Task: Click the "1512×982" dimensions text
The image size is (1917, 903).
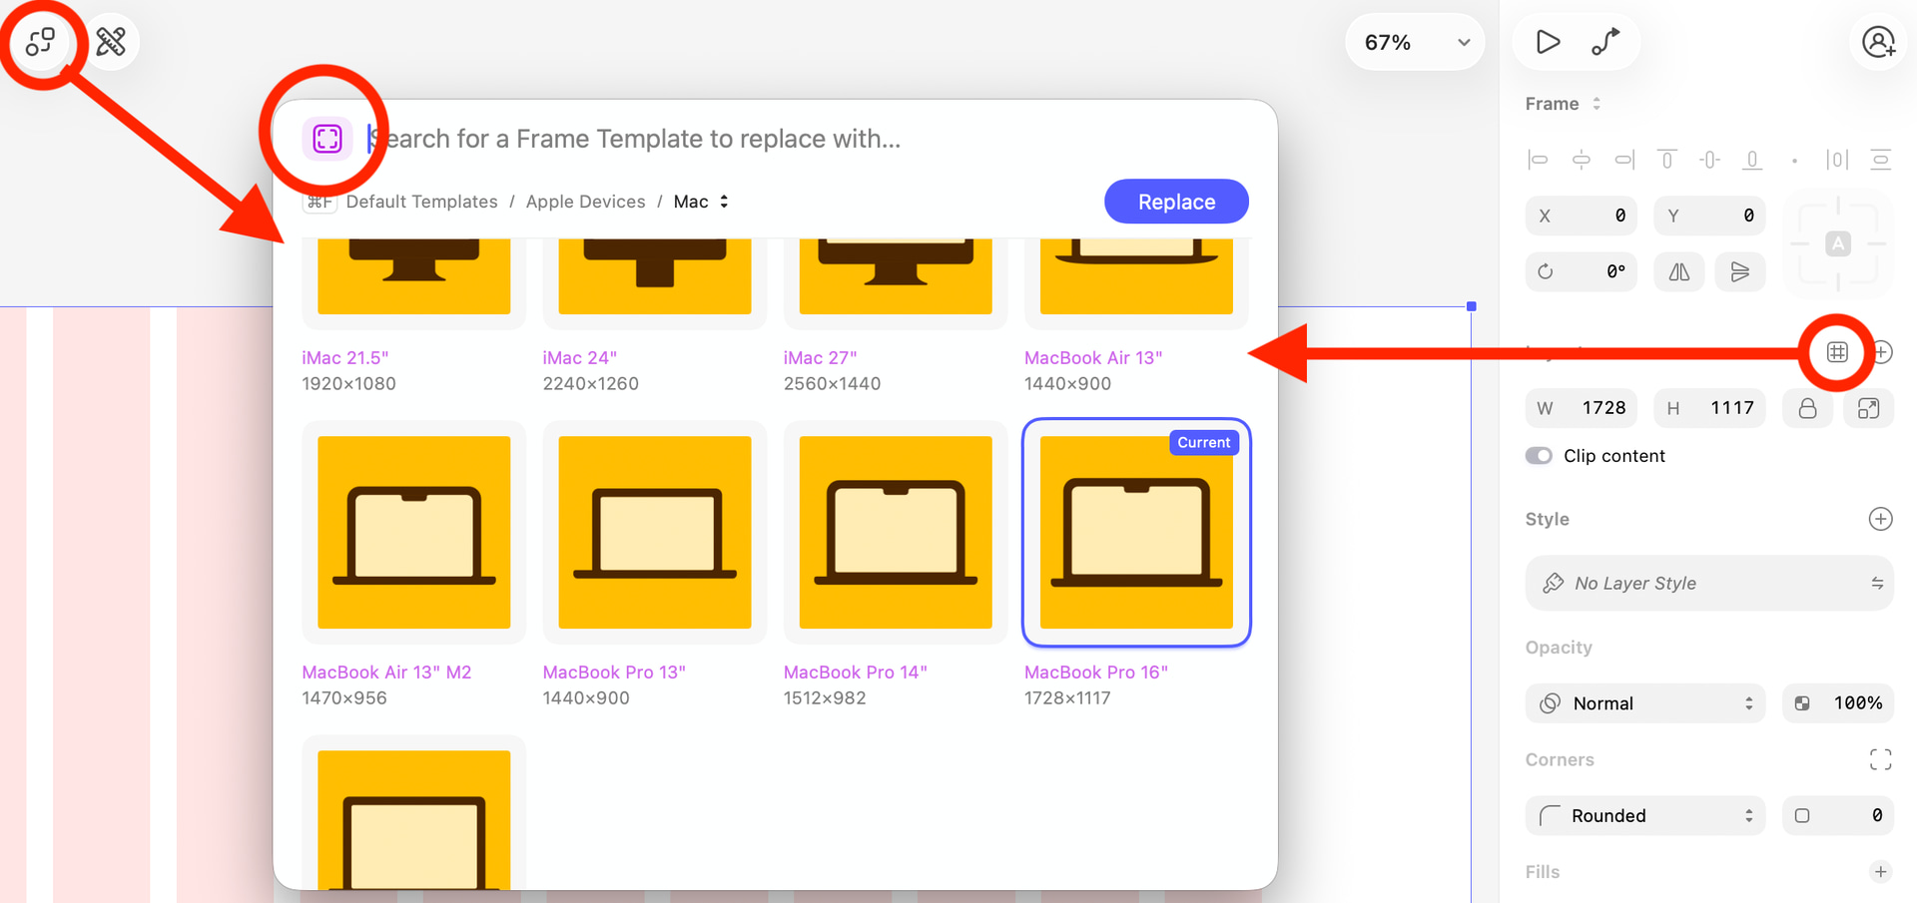Action: [x=825, y=698]
